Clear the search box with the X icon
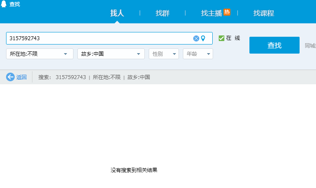The height and width of the screenshot is (188, 316). click(196, 38)
